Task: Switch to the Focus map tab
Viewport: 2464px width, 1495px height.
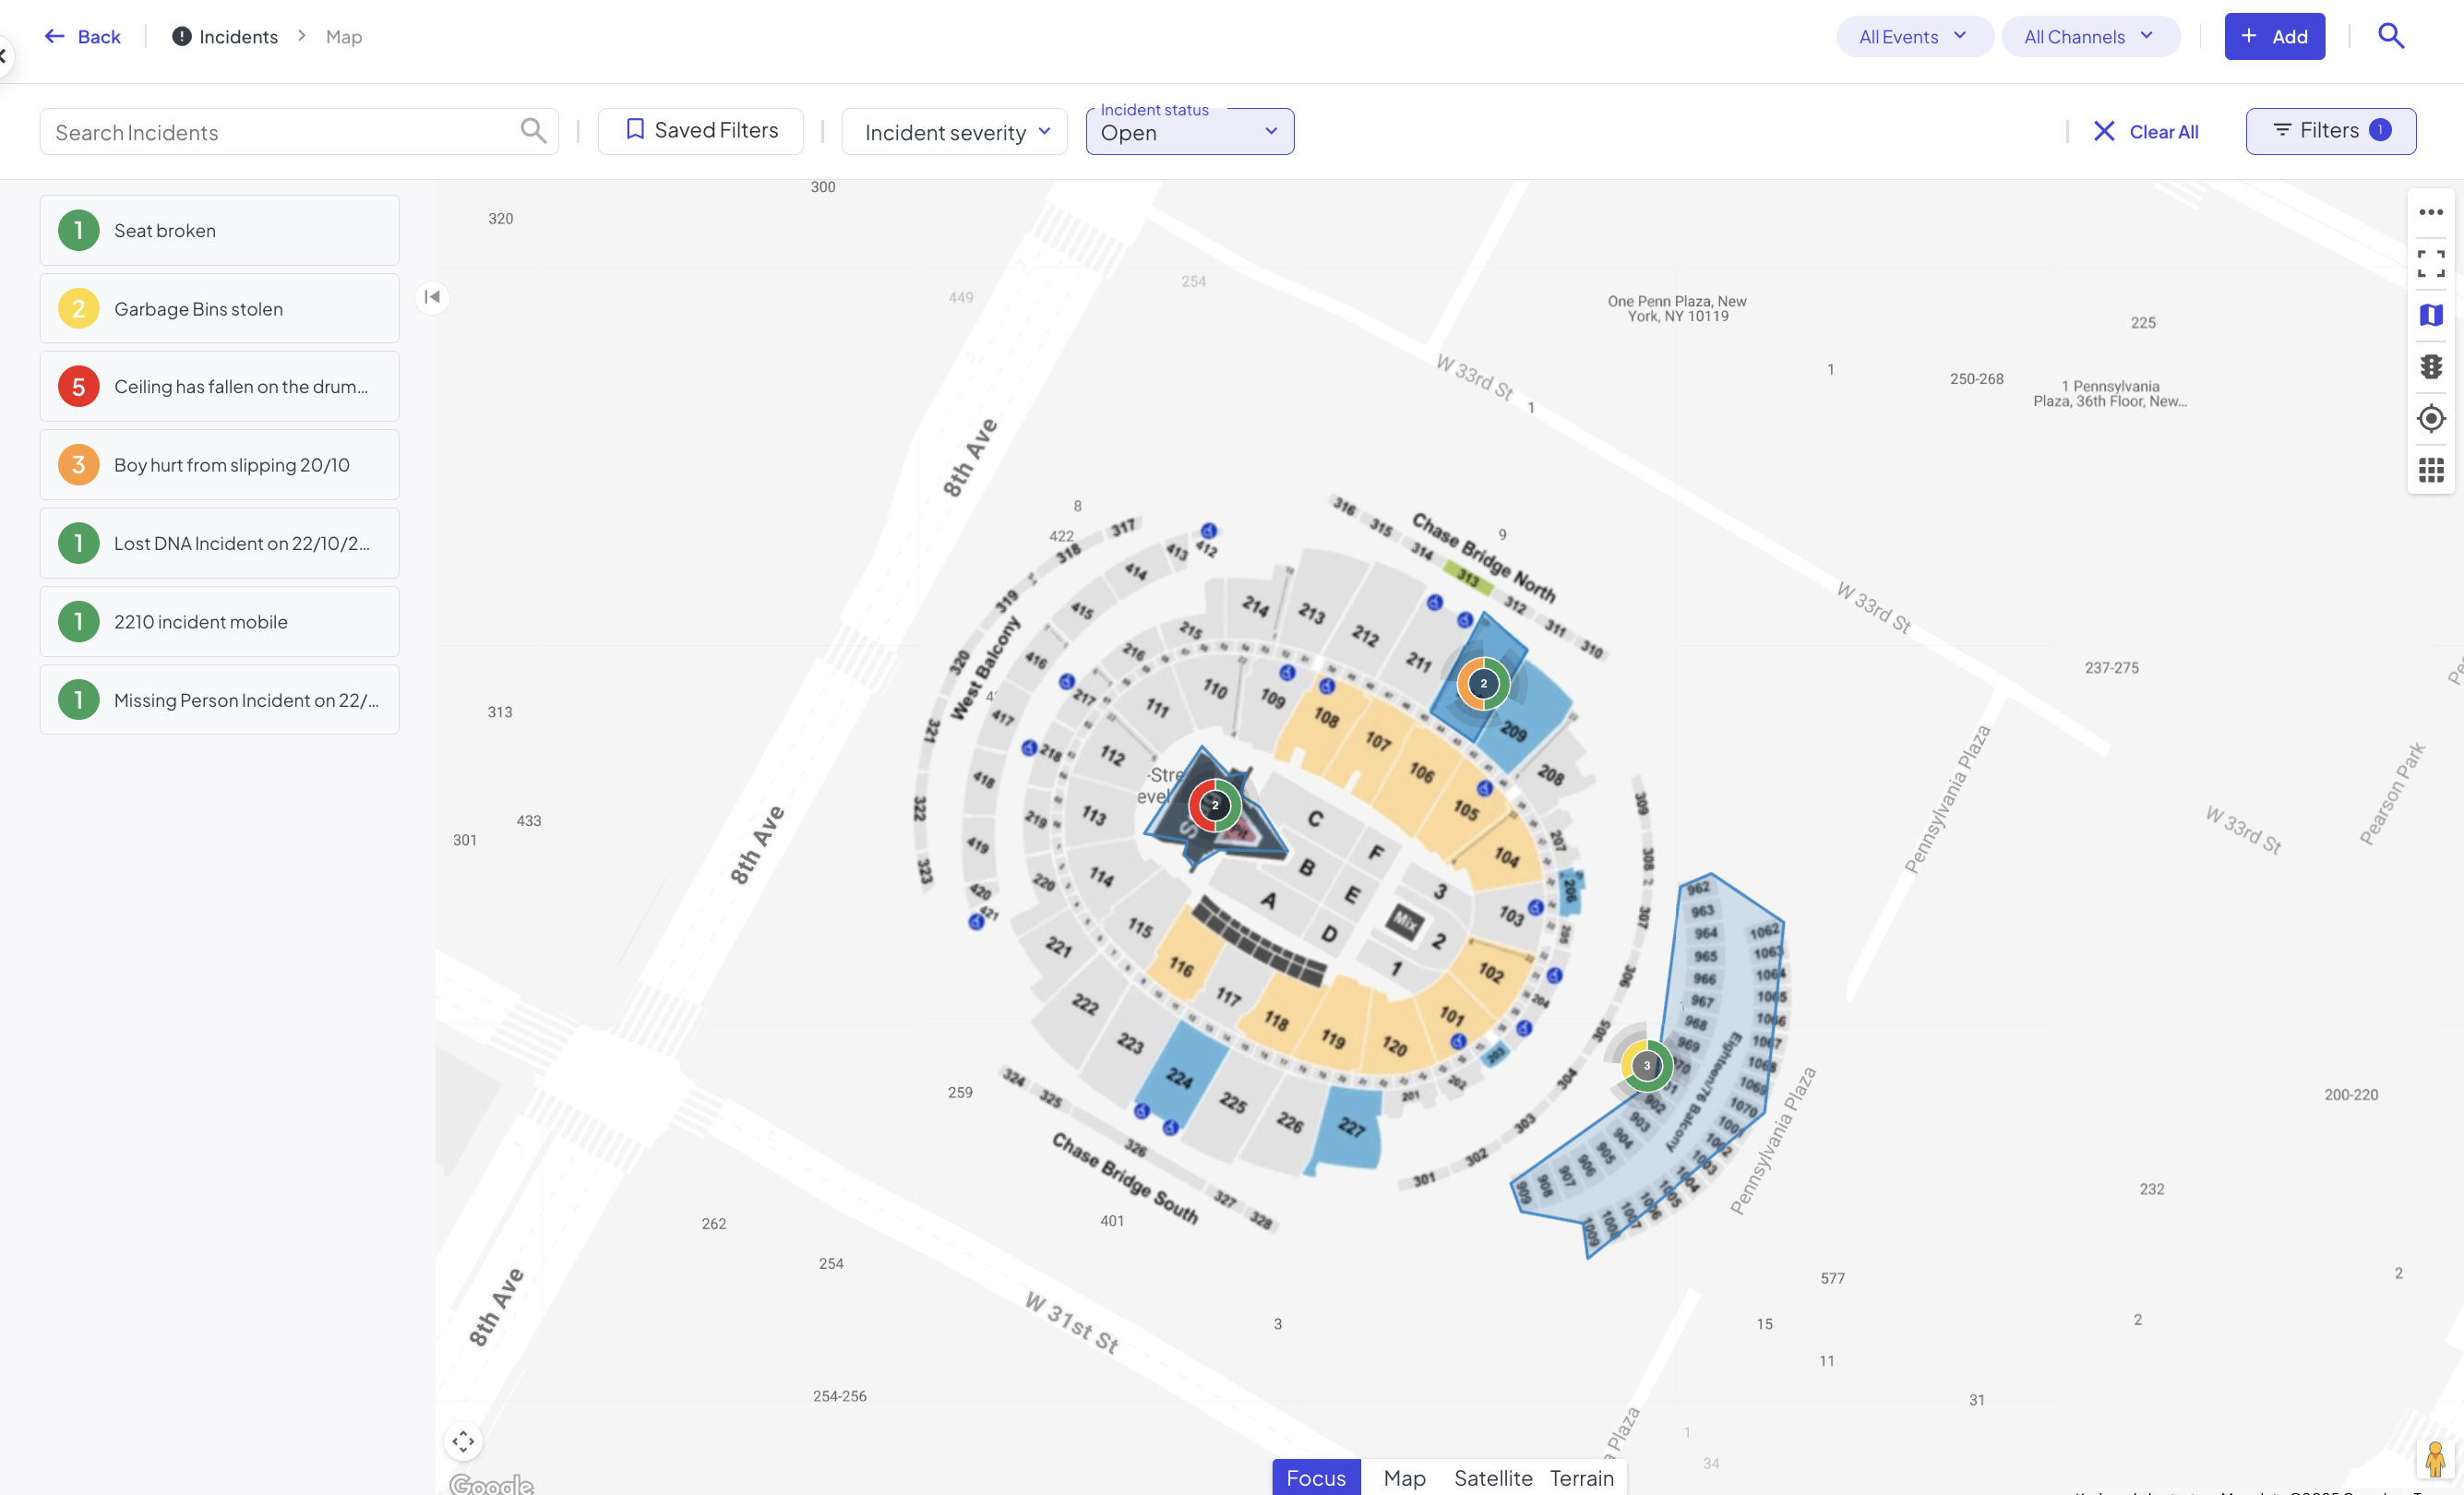Action: [x=1316, y=1478]
